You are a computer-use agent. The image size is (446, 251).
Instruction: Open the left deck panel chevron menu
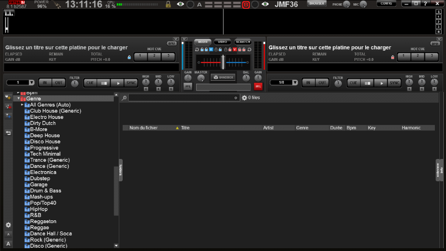click(176, 38)
